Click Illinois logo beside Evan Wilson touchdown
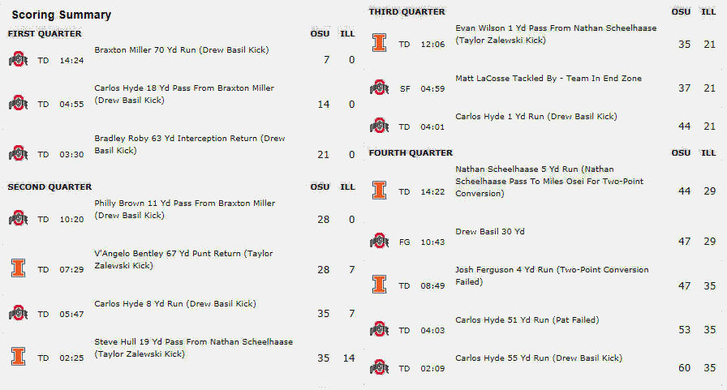Viewport: 727px width, 390px height. coord(379,43)
